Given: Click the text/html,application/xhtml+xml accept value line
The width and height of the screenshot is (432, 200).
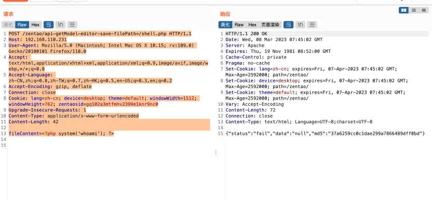Looking at the screenshot, I should 109,63.
